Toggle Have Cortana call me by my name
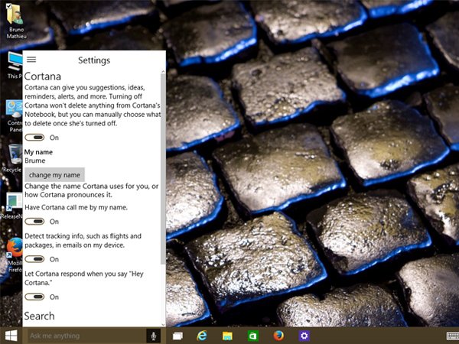Screen dimensions: 459x344 (34, 222)
